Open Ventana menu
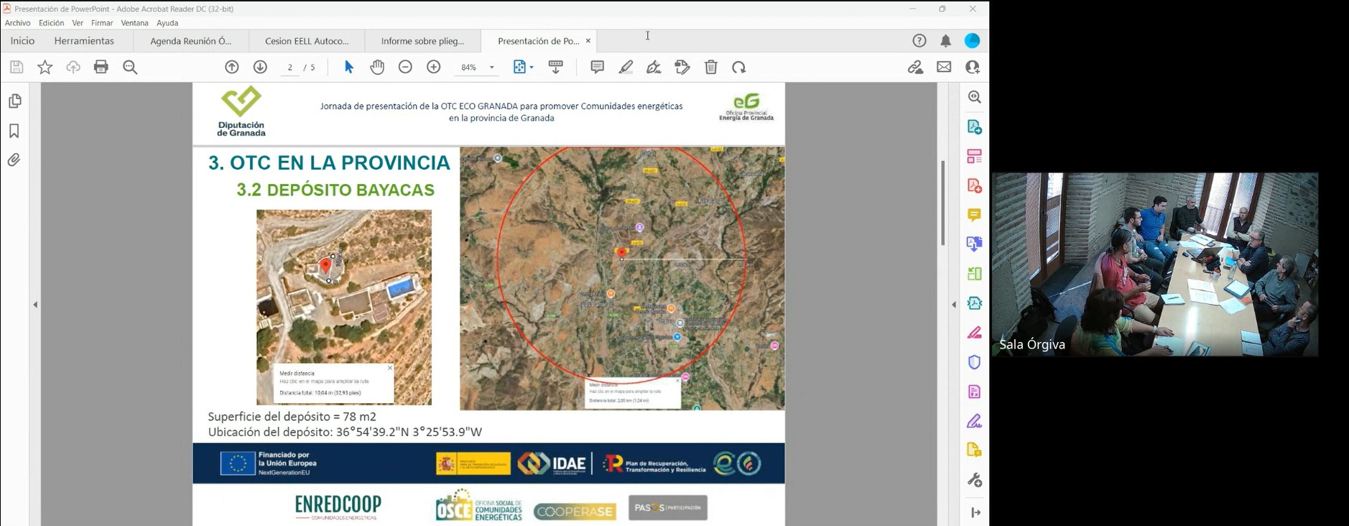1349x526 pixels. 134,23
